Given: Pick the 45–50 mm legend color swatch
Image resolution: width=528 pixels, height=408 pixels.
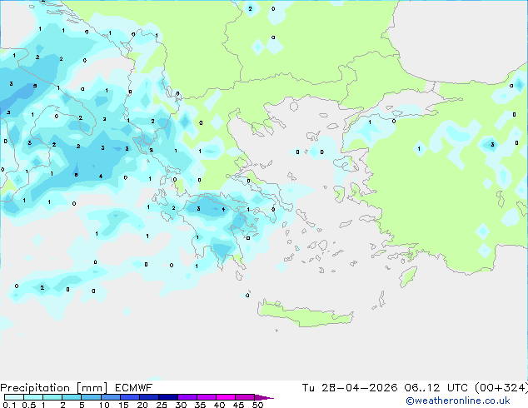Looking at the screenshot, I should pyautogui.click(x=245, y=397).
